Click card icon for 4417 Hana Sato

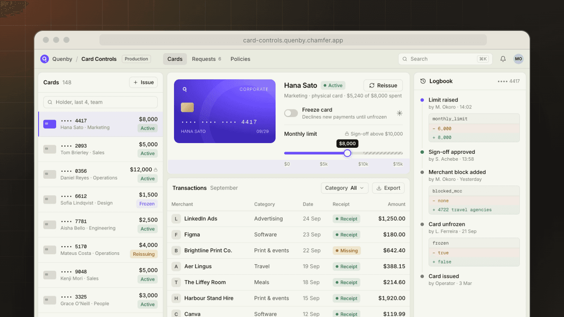(50, 124)
